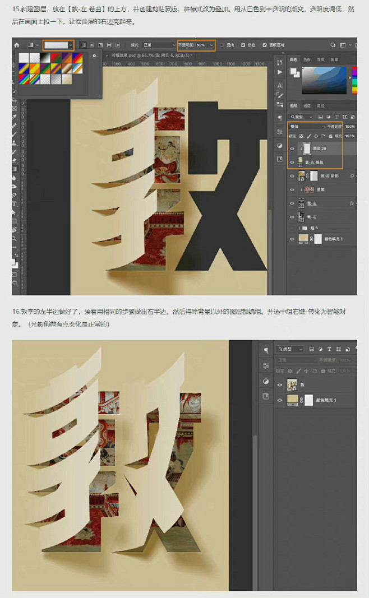This screenshot has width=369, height=598.
Task: Select the Reflected gradient style icon
Action: pyautogui.click(x=109, y=45)
